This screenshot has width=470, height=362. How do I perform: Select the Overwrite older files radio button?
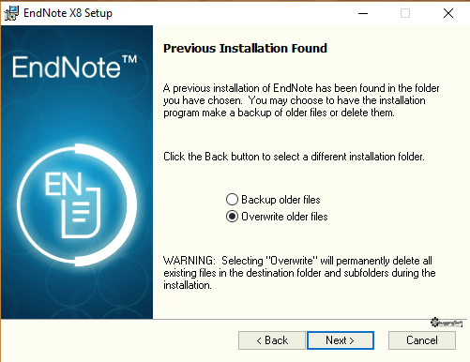coord(232,217)
